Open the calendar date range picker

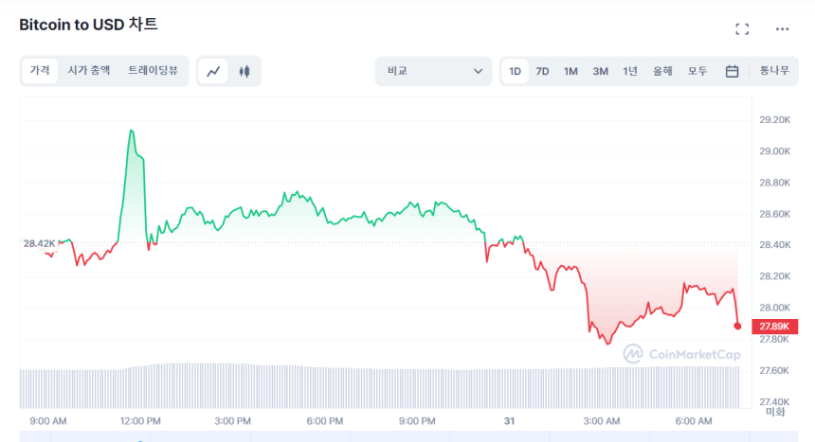click(732, 71)
